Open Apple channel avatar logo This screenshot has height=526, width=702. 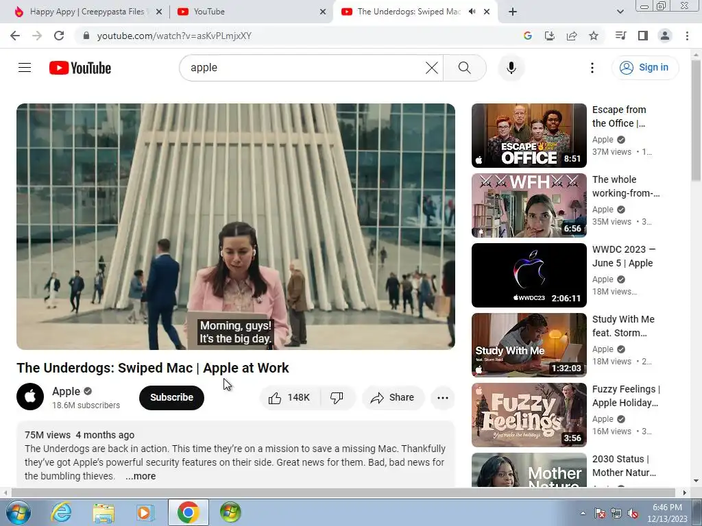click(30, 397)
